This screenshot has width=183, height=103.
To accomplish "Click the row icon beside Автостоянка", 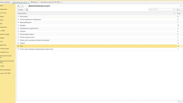I will tap(18, 17).
